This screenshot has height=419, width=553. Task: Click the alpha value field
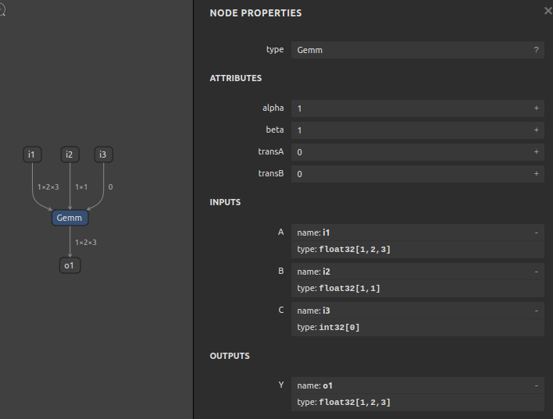coord(410,108)
